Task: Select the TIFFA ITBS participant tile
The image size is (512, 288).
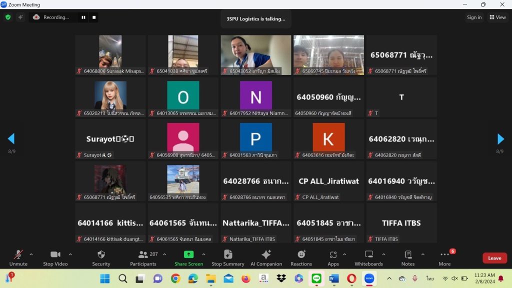Action: 401,223
